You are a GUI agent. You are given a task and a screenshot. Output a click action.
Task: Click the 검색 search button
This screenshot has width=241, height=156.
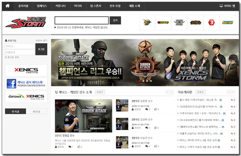[115, 20]
